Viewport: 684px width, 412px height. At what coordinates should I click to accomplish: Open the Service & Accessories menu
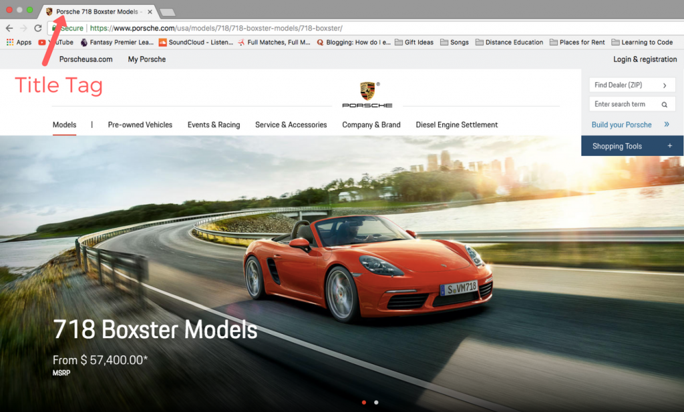pos(291,125)
